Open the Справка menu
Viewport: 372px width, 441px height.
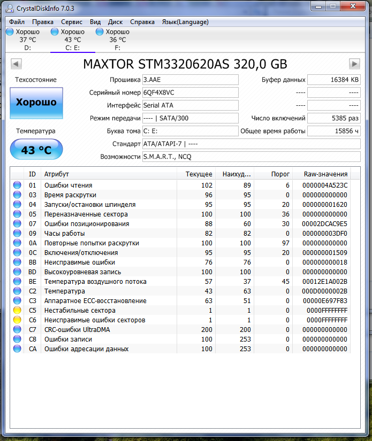point(142,22)
